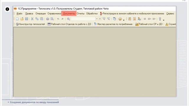Open the Сервис menu
The height and width of the screenshot is (106, 189).
tap(170, 14)
